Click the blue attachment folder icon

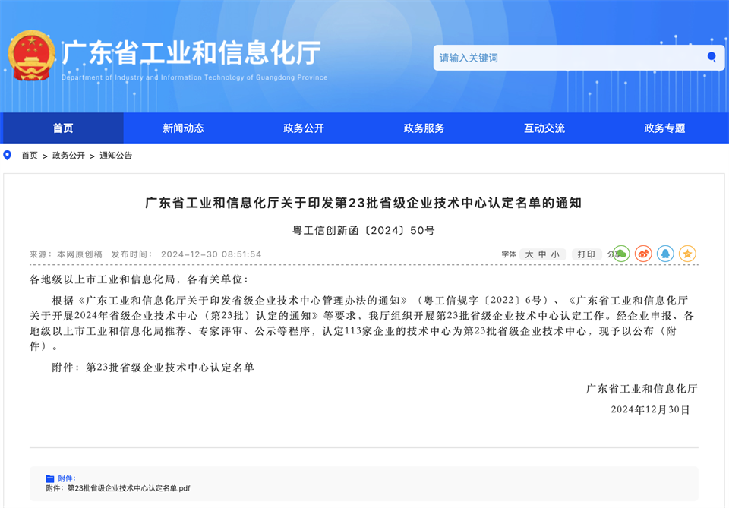48,477
